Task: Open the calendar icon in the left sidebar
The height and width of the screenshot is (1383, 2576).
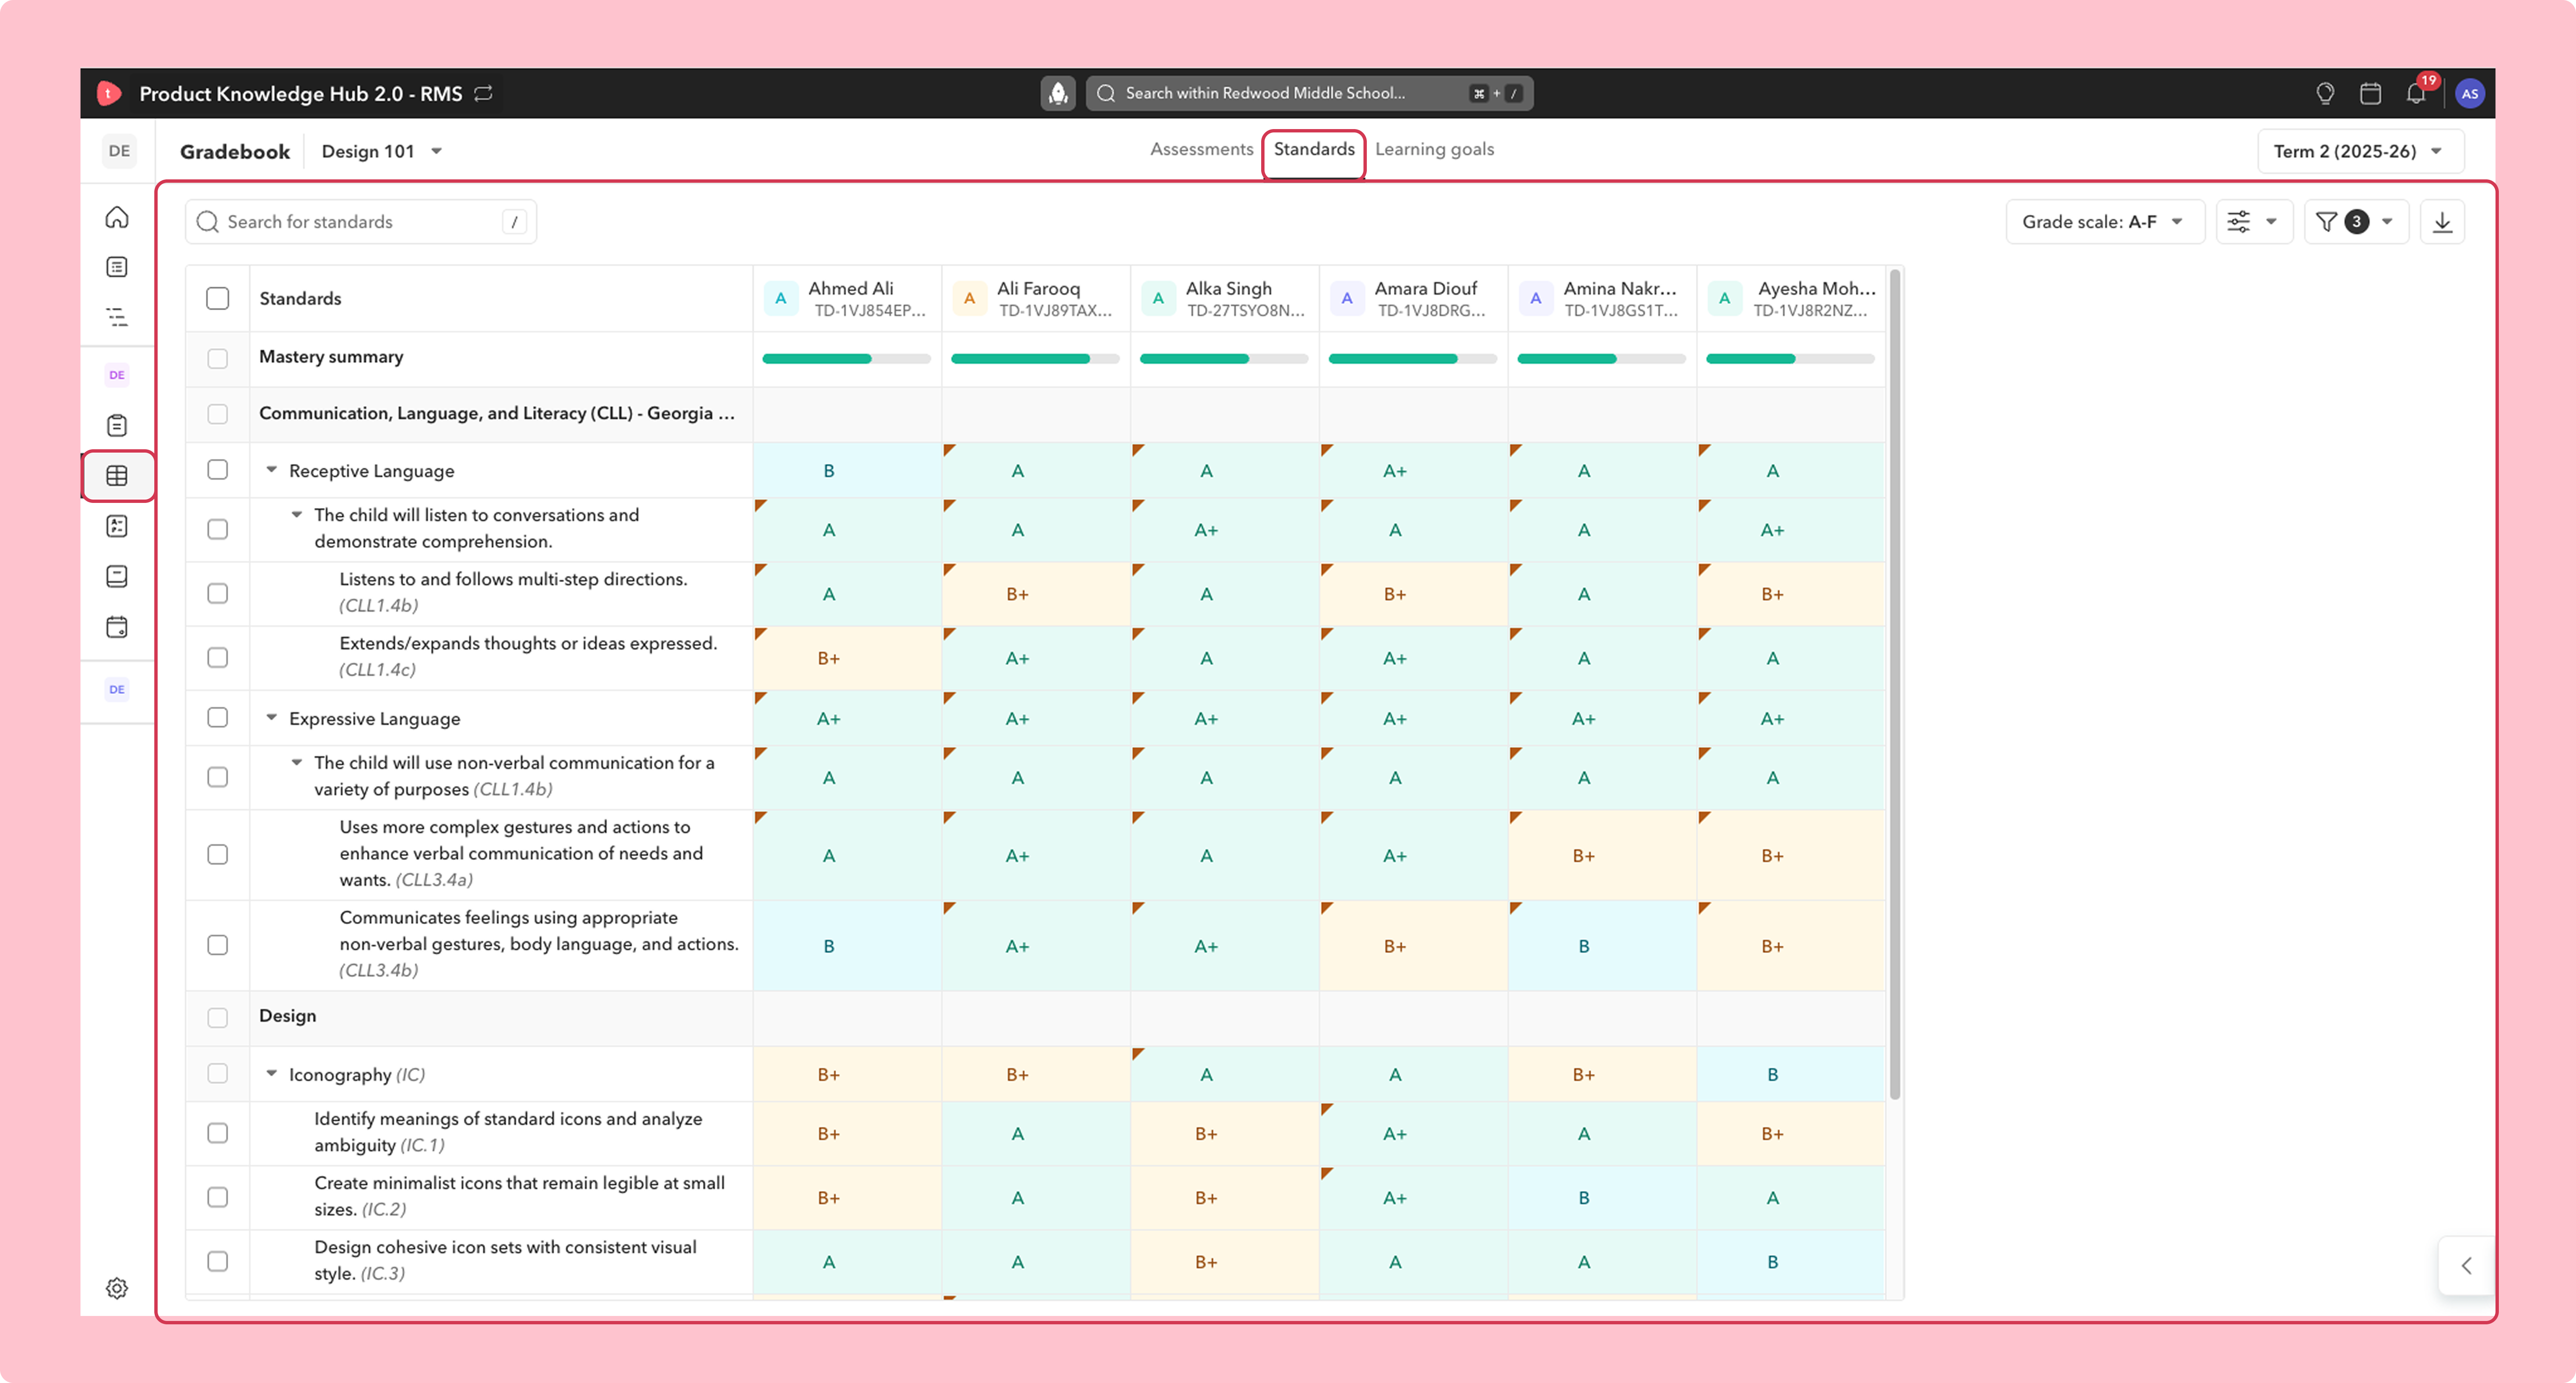Action: pyautogui.click(x=117, y=627)
